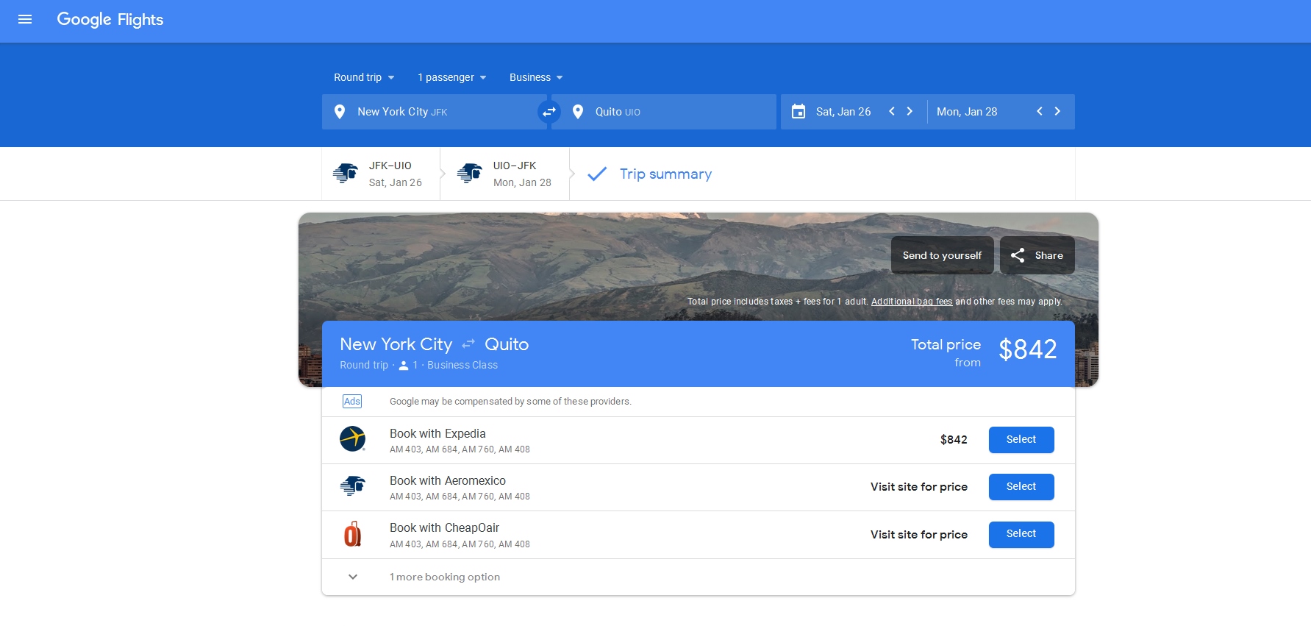Move return date one day later
The height and width of the screenshot is (626, 1311).
[x=1057, y=111]
